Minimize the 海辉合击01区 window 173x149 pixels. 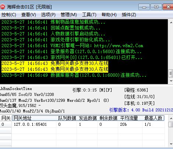click(144, 7)
